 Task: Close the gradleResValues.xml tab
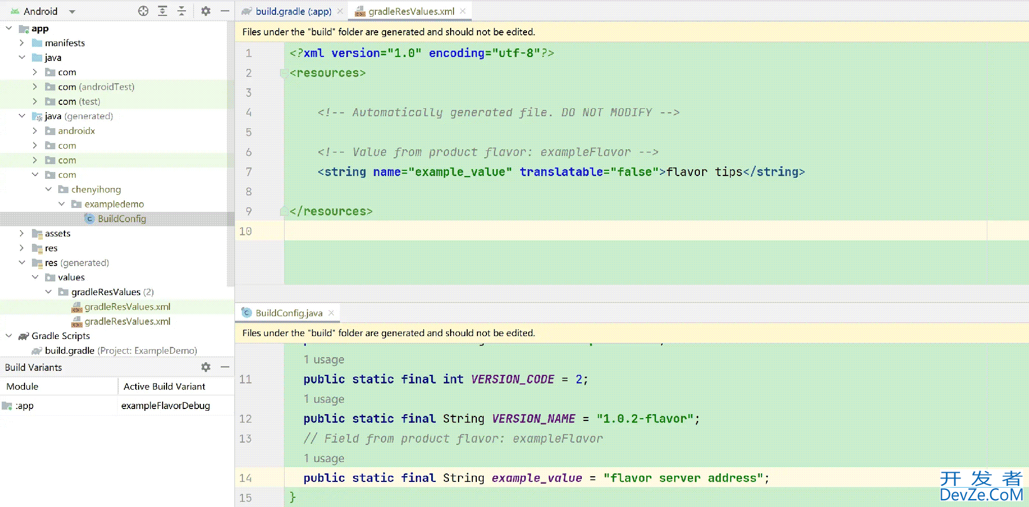click(463, 11)
